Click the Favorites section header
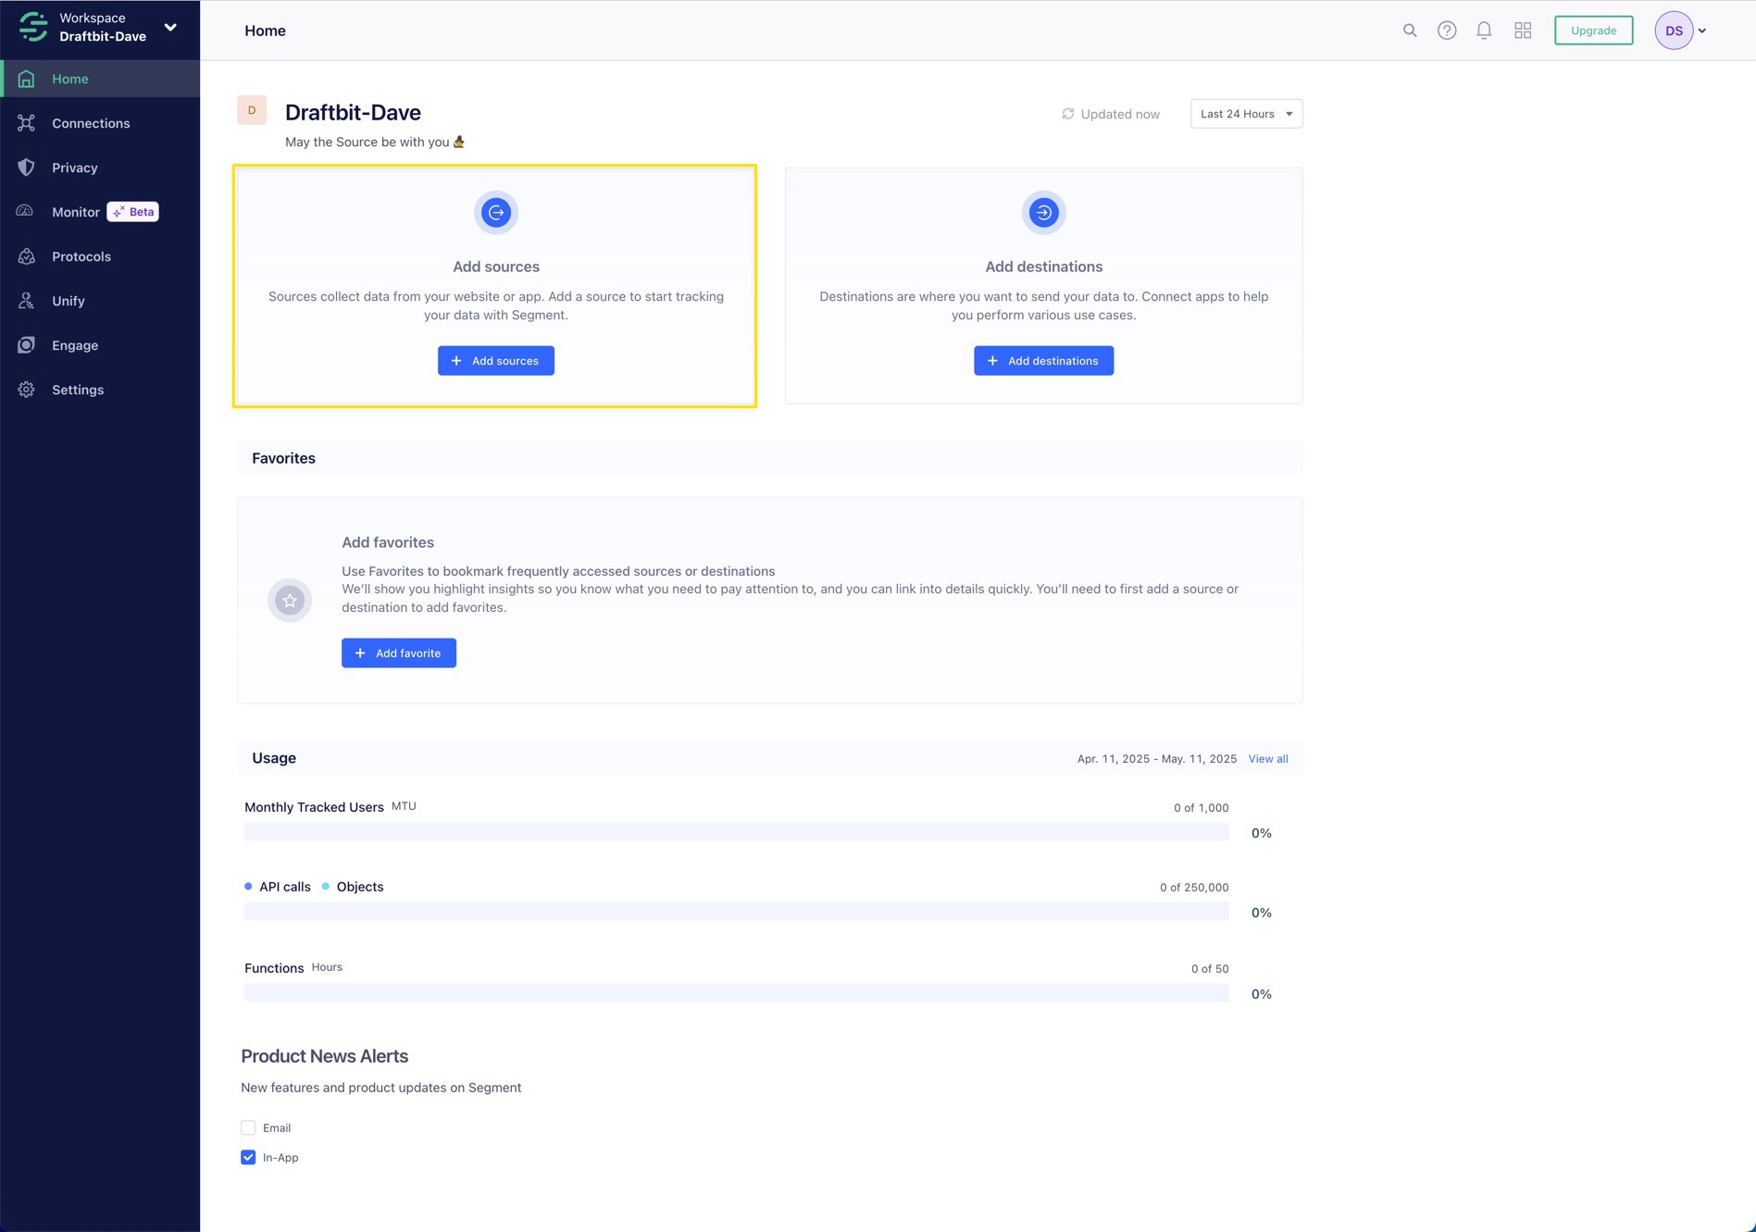 pyautogui.click(x=283, y=458)
